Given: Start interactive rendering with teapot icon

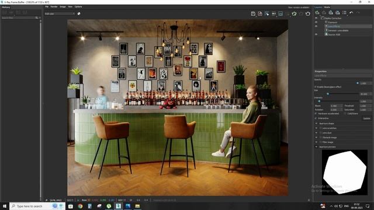Looking at the screenshot, I should pos(294,14).
